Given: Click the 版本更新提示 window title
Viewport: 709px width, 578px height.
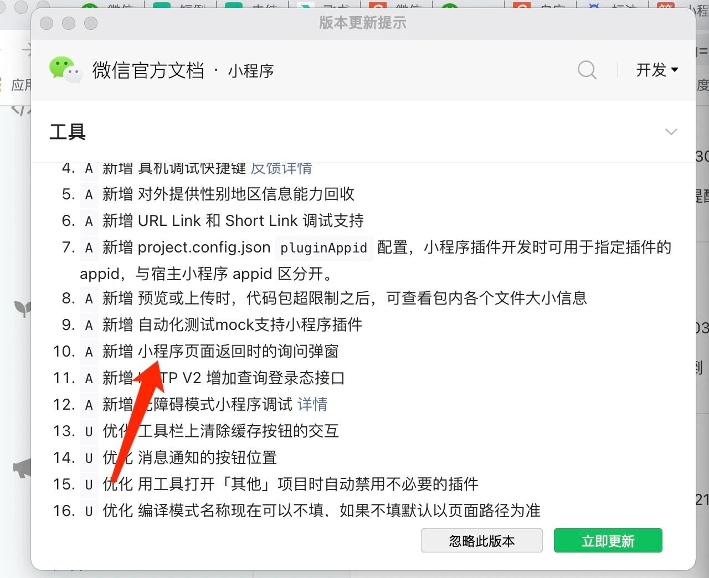Looking at the screenshot, I should (363, 23).
